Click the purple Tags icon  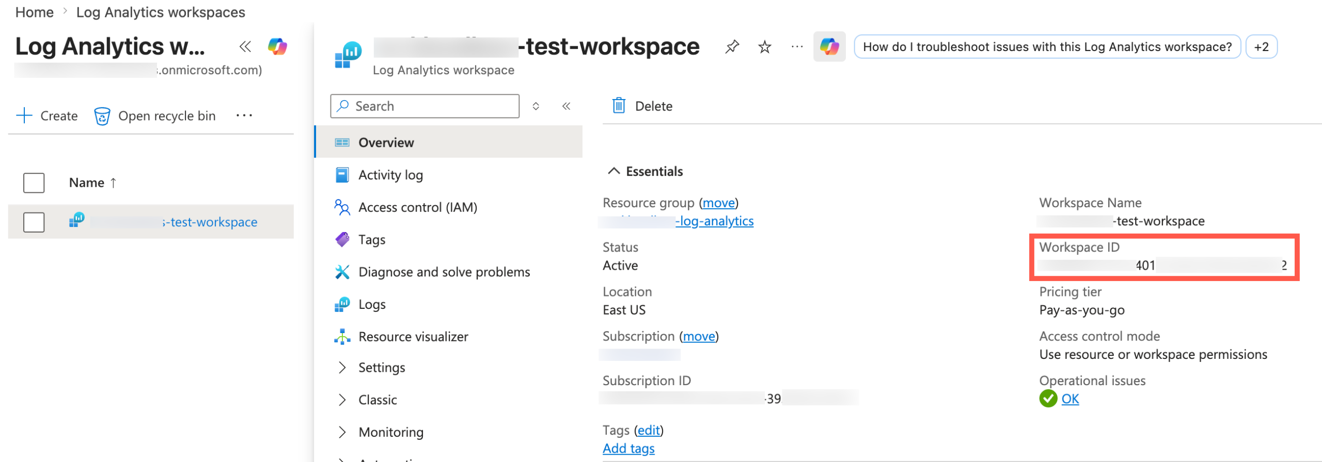342,239
